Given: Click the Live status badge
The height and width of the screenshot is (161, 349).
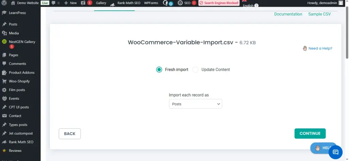Looking at the screenshot, I should (x=45, y=3).
